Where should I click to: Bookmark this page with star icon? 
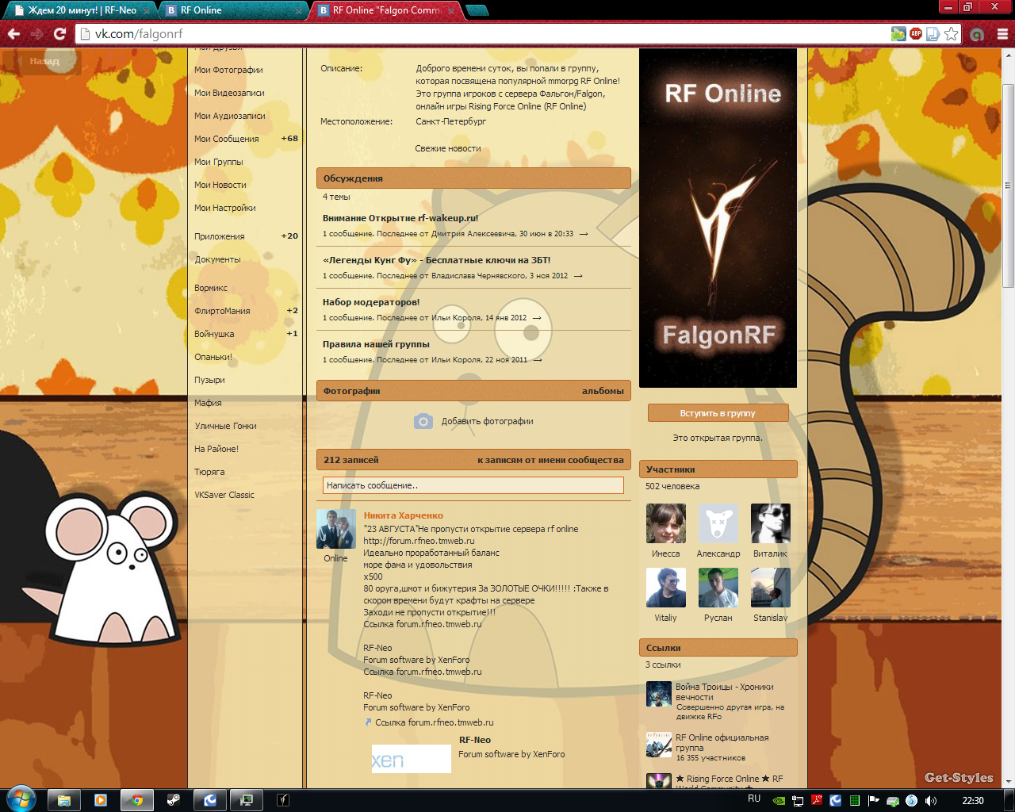coord(952,34)
